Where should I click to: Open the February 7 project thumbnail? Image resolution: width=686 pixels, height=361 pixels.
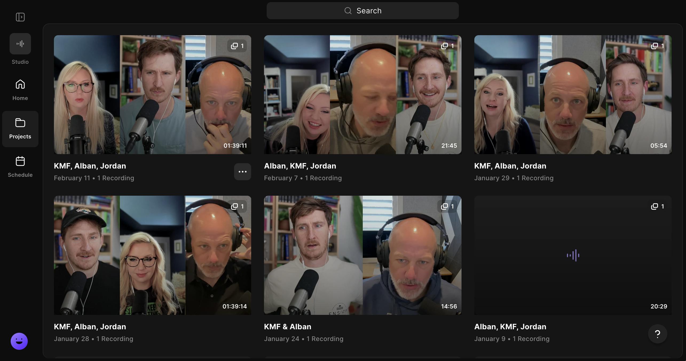(x=362, y=95)
